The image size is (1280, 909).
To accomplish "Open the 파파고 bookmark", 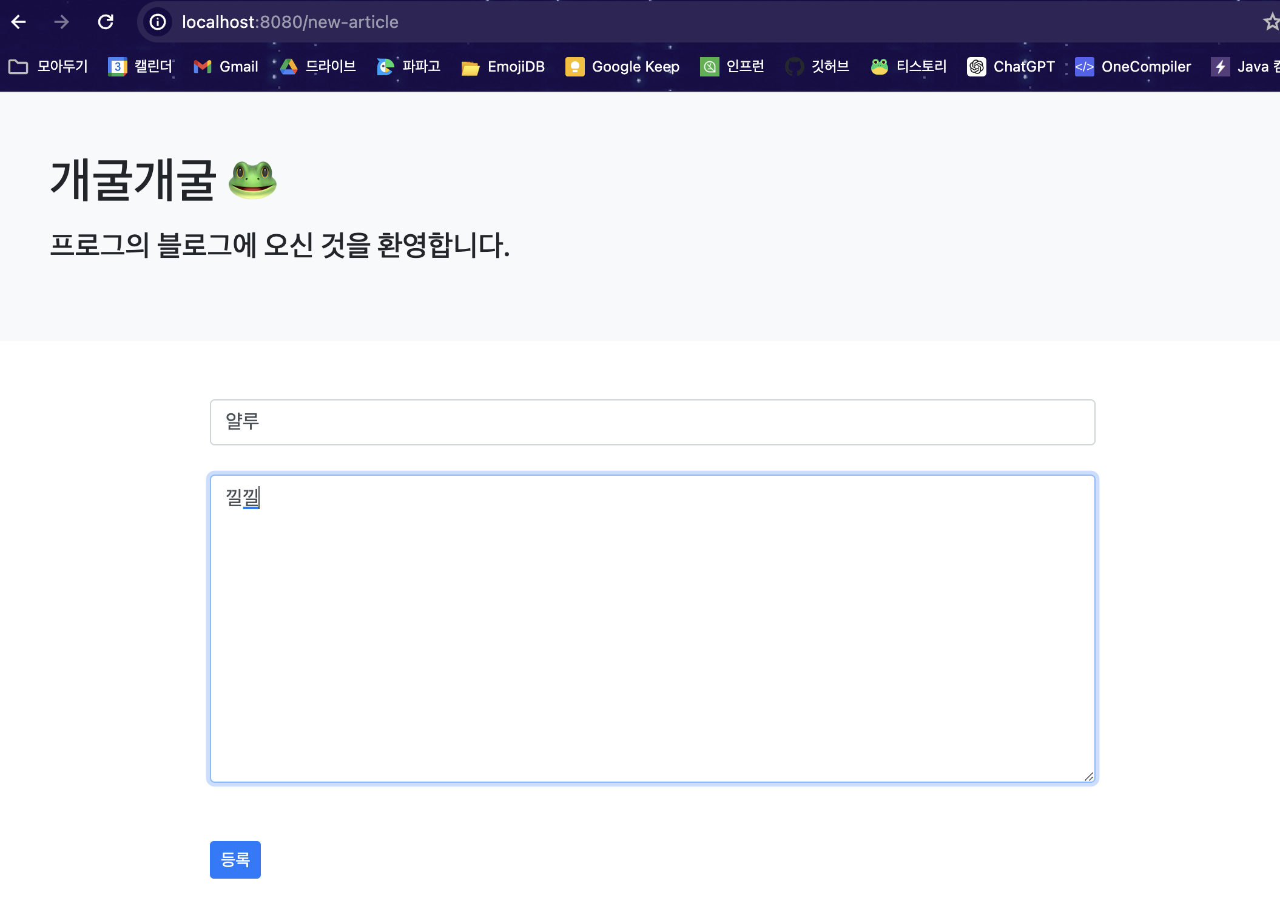I will (409, 67).
